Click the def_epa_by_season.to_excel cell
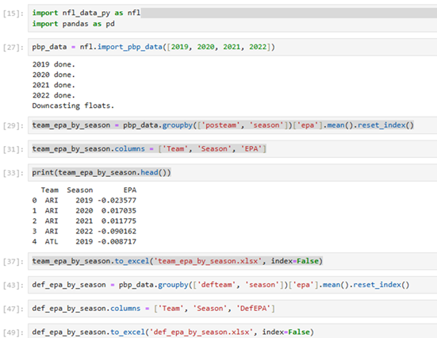The width and height of the screenshot is (437, 338). (232, 332)
